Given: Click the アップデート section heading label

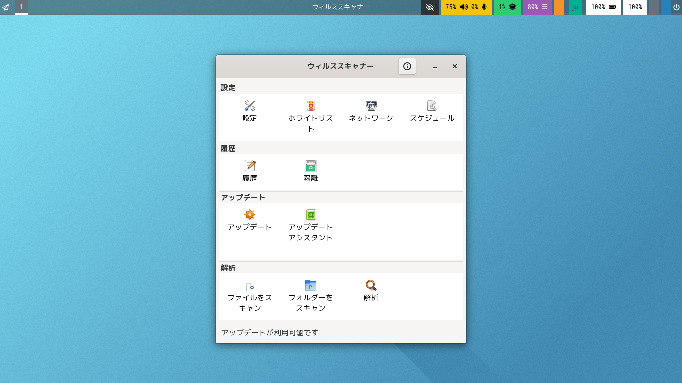Looking at the screenshot, I should 243,197.
